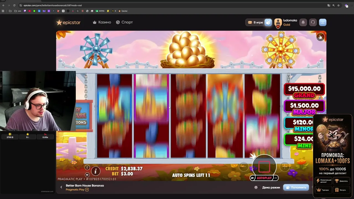Viewport: 354px width, 199px height.
Task: Open the browser apps grid
Action: click(x=3, y=11)
